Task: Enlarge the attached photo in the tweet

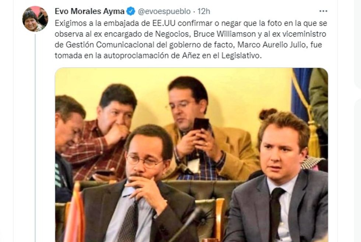Action: tap(191, 155)
